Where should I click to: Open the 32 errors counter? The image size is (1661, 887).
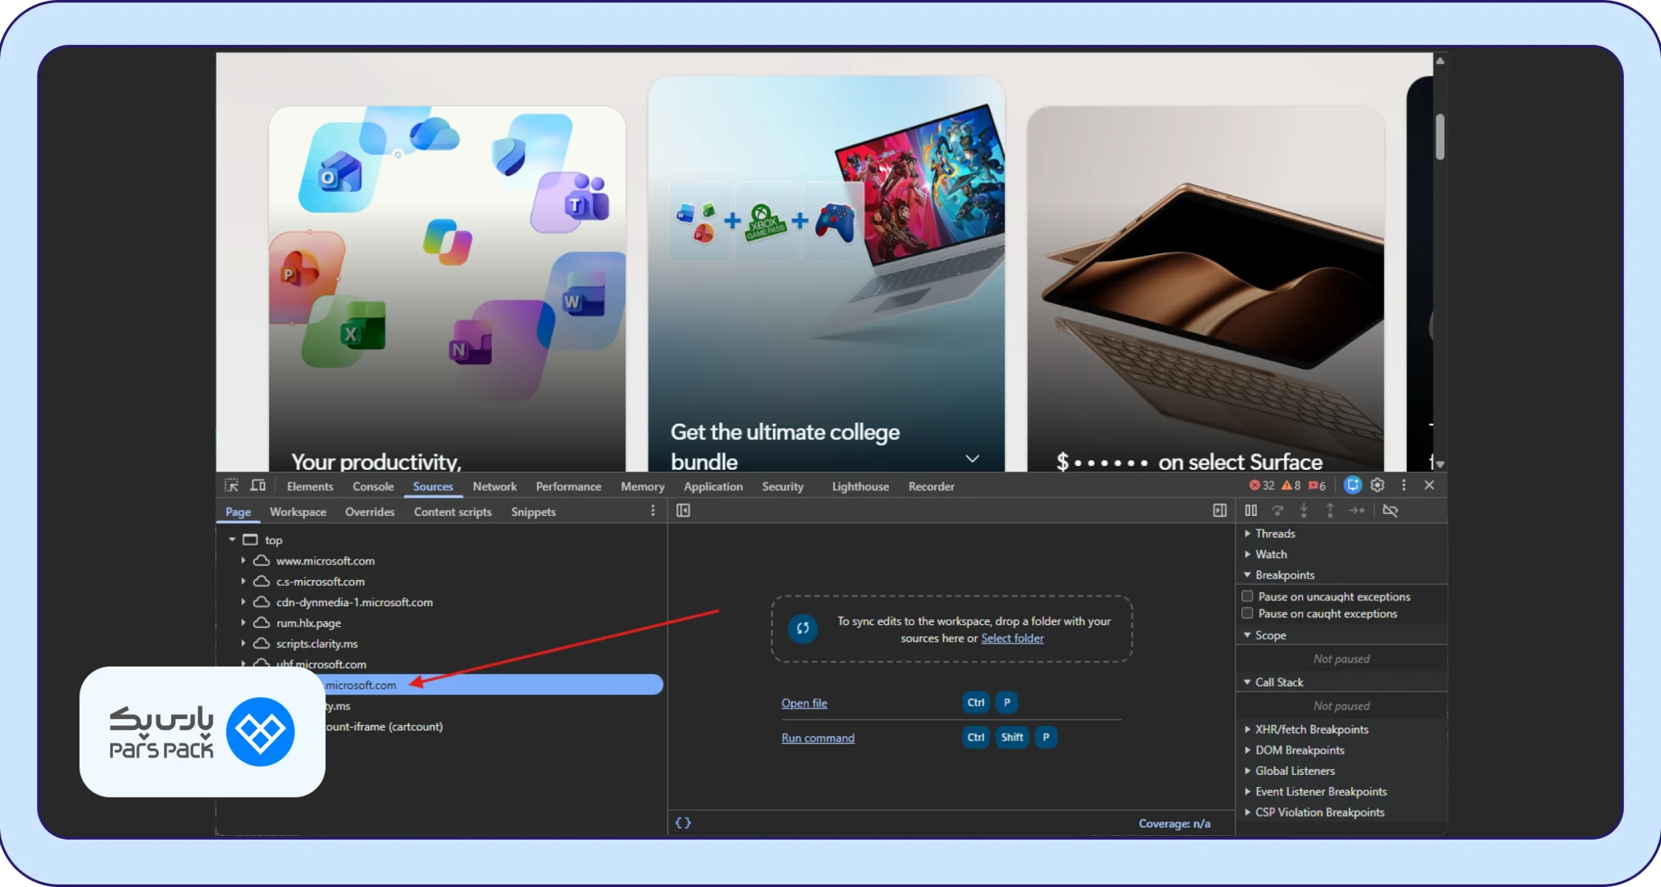(x=1262, y=485)
